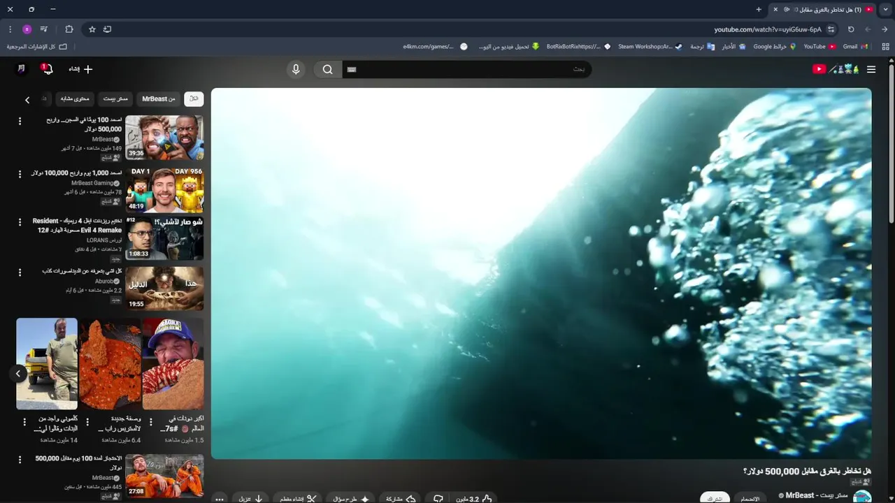Select the All filter chip

click(194, 99)
